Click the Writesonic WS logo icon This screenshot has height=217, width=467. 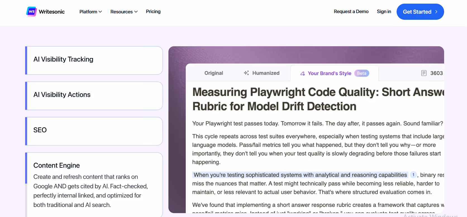click(32, 12)
